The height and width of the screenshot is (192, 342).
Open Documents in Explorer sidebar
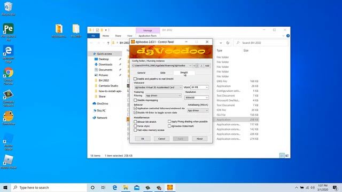point(105,70)
